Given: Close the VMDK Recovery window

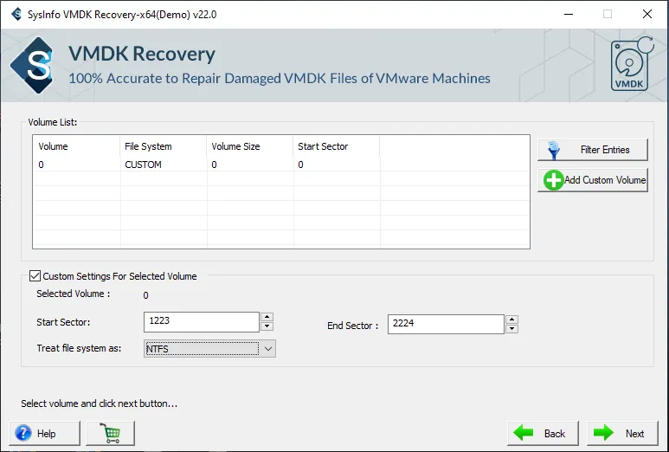Looking at the screenshot, I should coord(647,14).
